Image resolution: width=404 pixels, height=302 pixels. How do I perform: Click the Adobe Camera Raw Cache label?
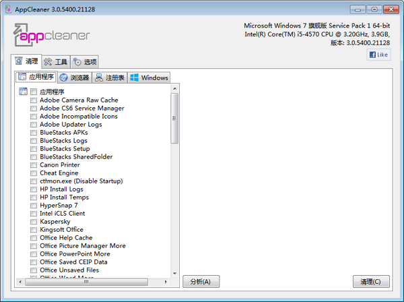click(79, 100)
